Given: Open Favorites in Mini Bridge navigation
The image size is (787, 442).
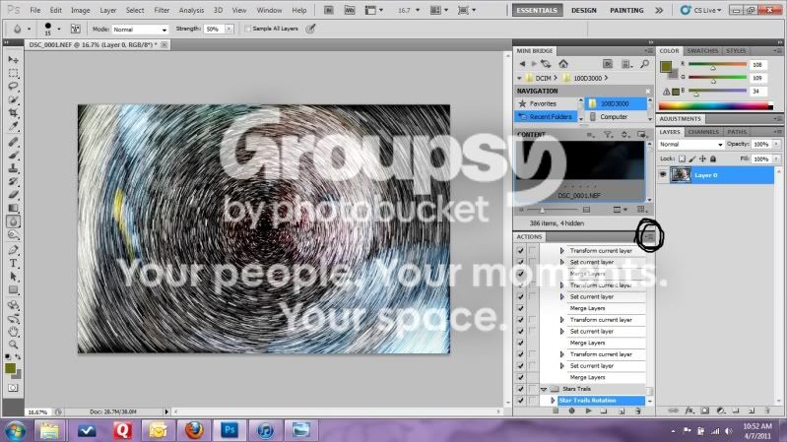Looking at the screenshot, I should click(543, 103).
